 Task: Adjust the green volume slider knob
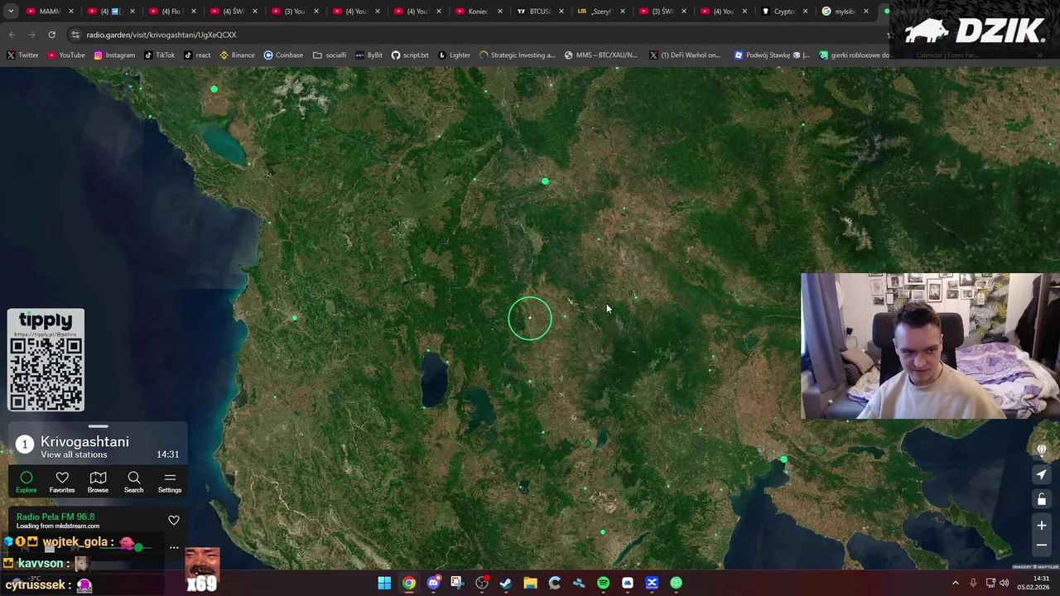coord(138,547)
